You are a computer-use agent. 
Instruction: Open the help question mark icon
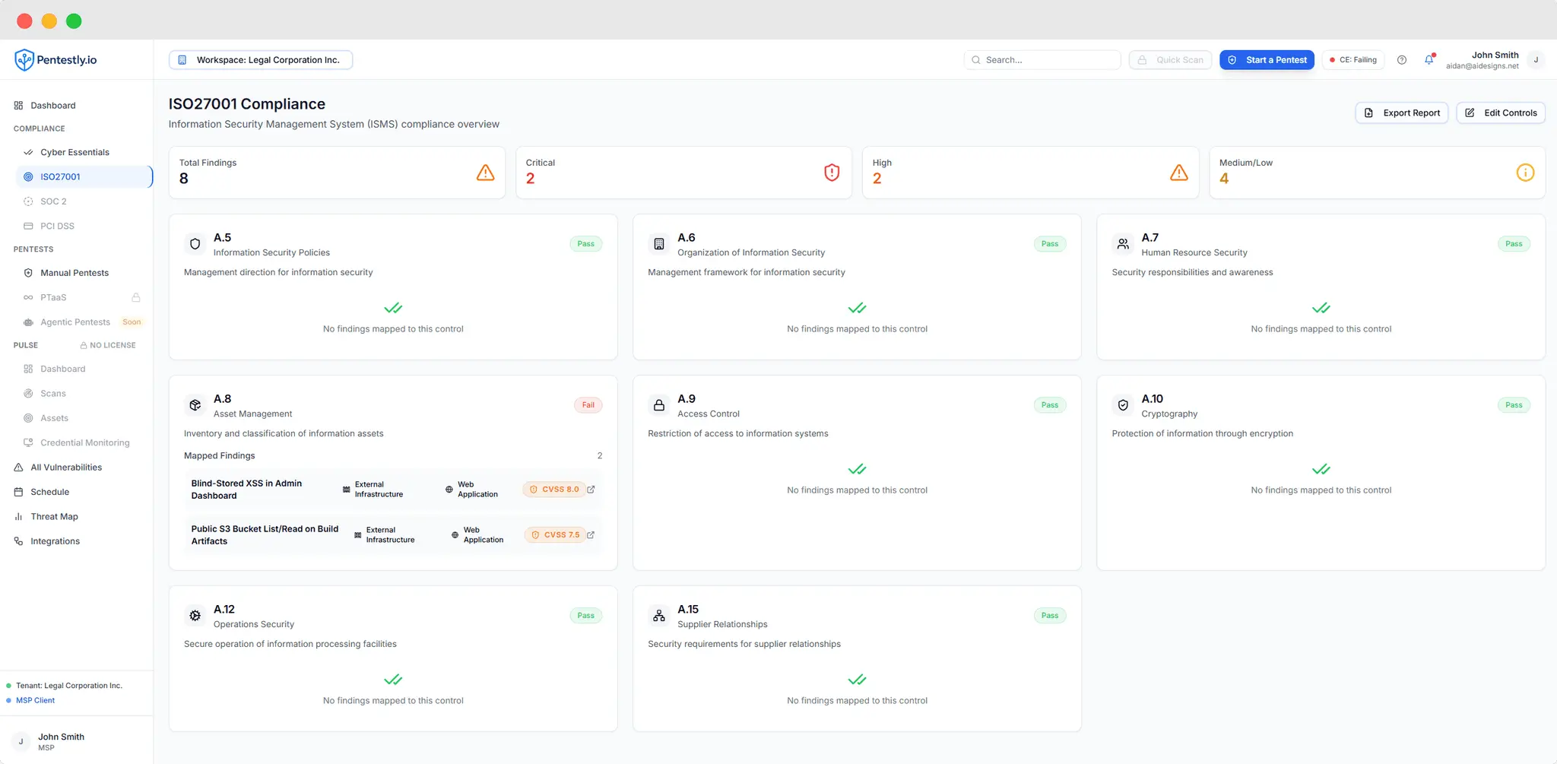pos(1402,60)
